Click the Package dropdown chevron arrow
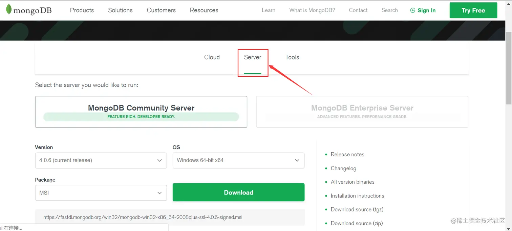 point(159,193)
